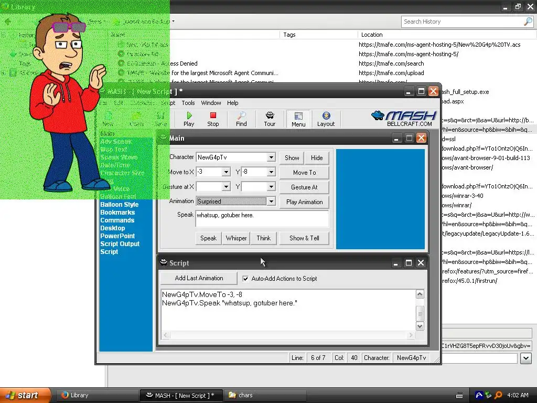Open the Tools menu in MASH
Image resolution: width=537 pixels, height=403 pixels.
point(188,103)
